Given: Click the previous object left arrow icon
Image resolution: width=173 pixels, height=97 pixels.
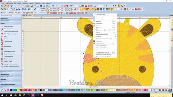Looking at the screenshot, I should (113, 6).
